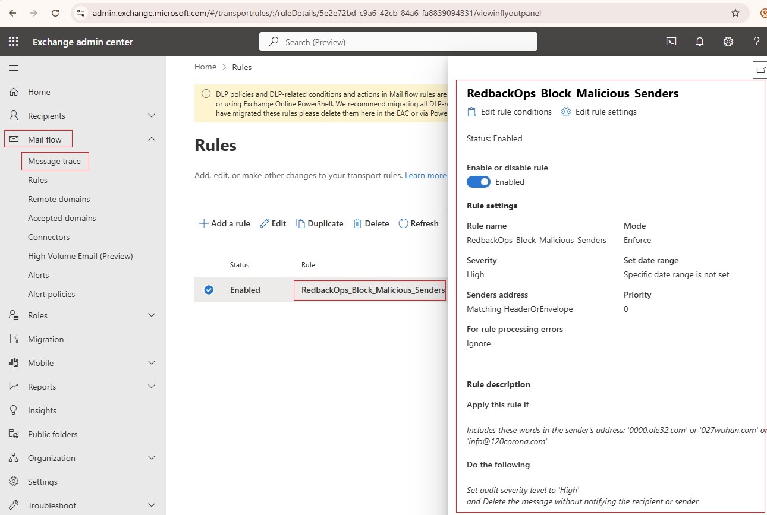This screenshot has width=767, height=515.
Task: Click the clipboard icon next to Edit rule conditions
Action: [x=472, y=112]
